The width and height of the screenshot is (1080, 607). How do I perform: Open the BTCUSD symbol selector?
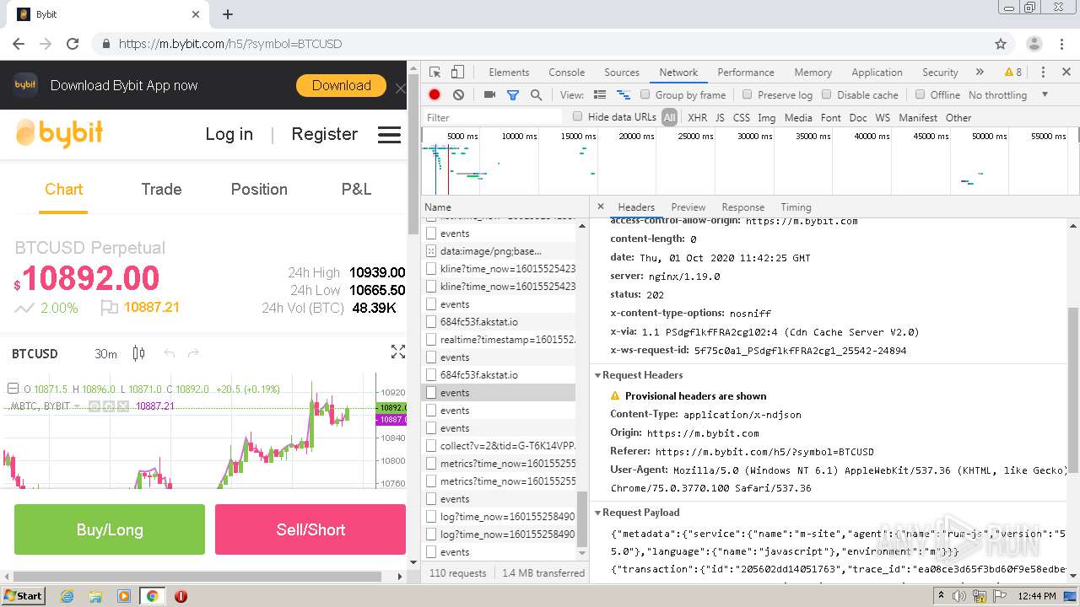point(35,354)
